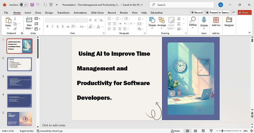Click the Paste clipboard icon
Screen dimensions: 254x133
pyautogui.click(x=8, y=20)
